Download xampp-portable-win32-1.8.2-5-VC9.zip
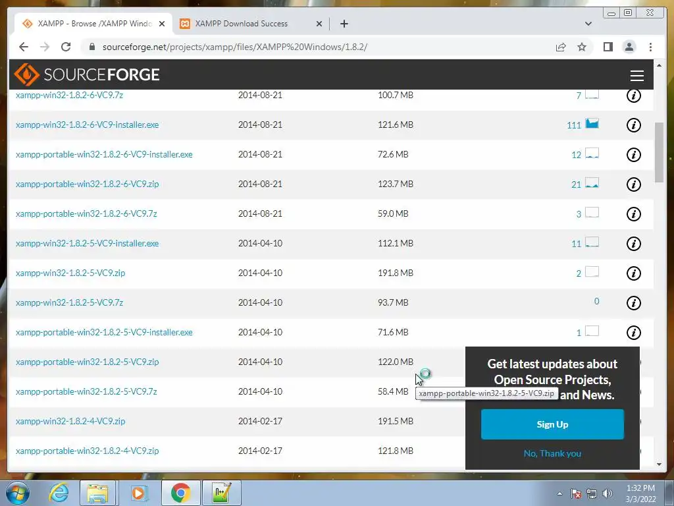 coord(88,362)
